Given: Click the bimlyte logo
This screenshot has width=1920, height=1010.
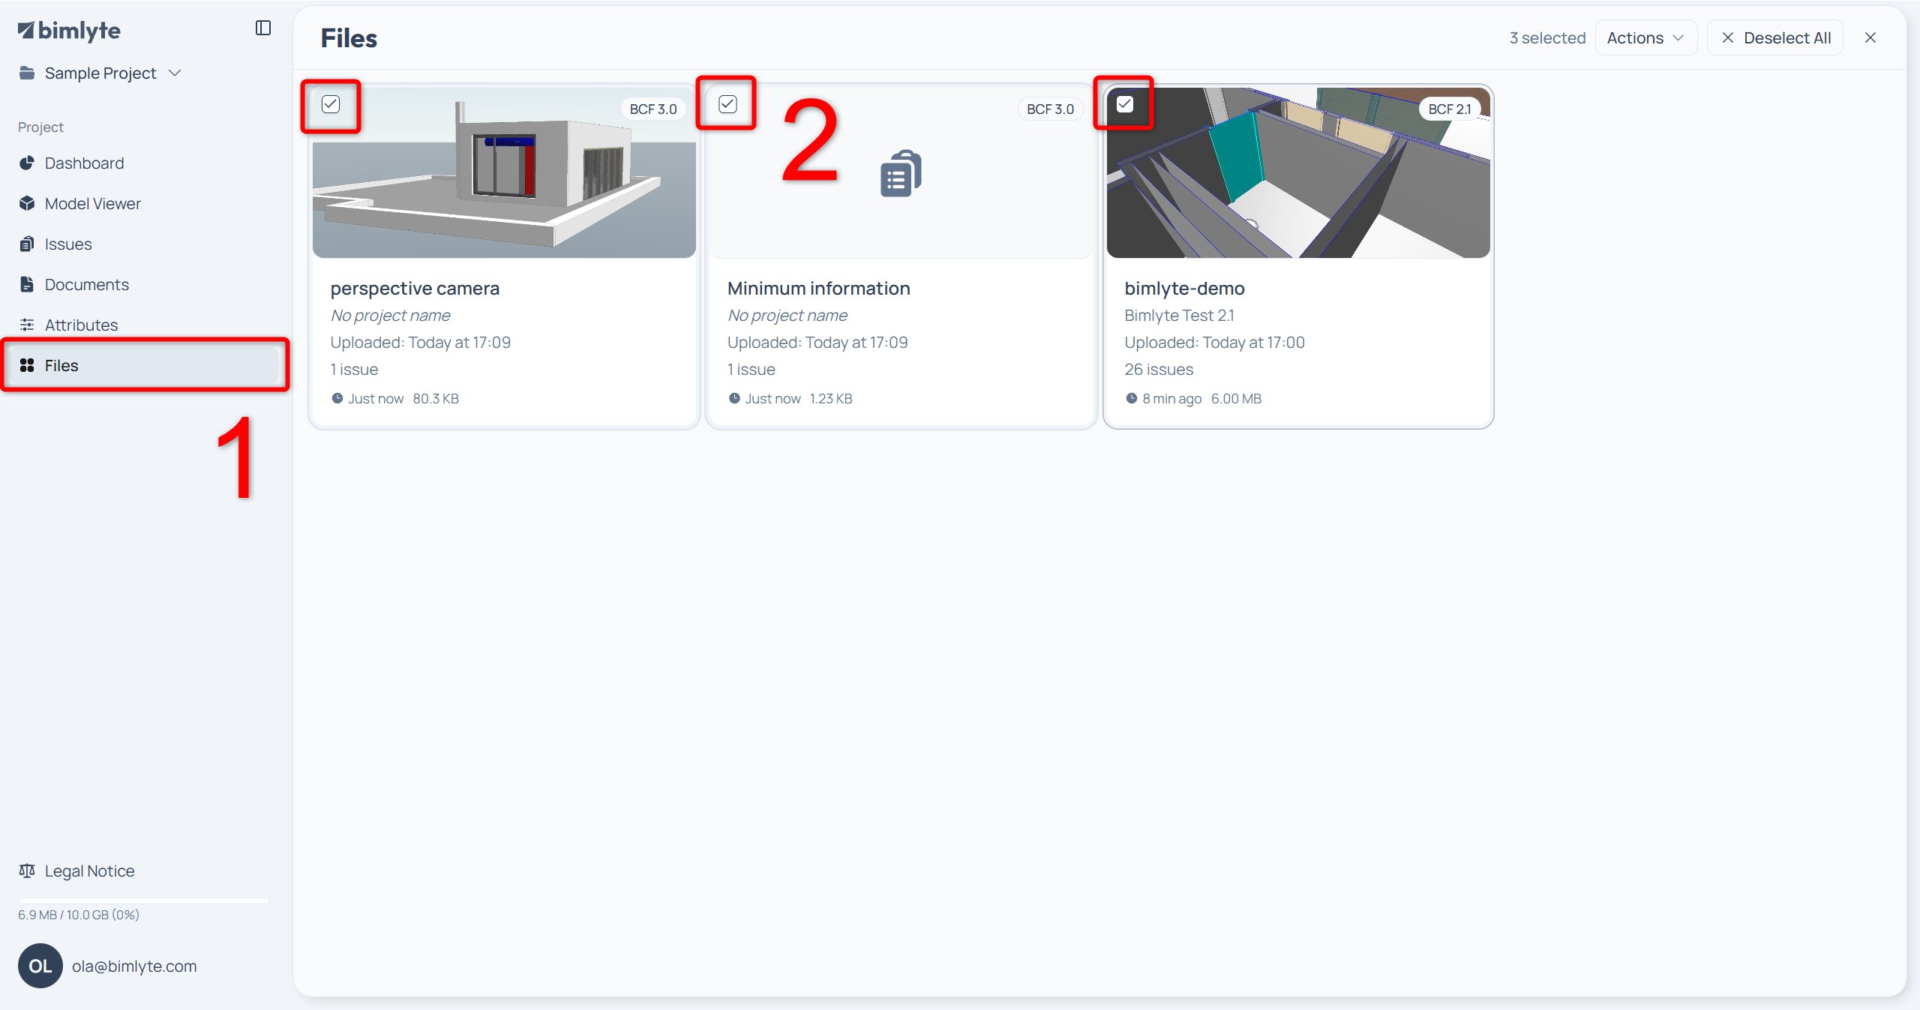Looking at the screenshot, I should coord(69,31).
